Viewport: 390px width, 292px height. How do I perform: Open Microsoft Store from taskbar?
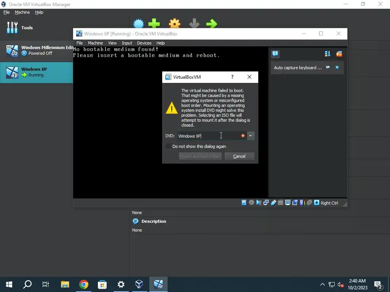(102, 284)
